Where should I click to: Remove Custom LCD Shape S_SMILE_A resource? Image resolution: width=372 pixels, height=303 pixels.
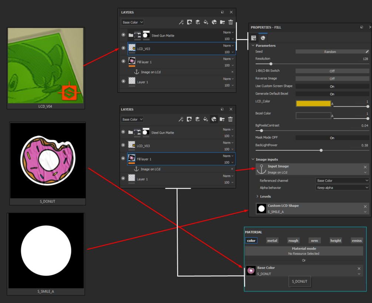[365, 206]
